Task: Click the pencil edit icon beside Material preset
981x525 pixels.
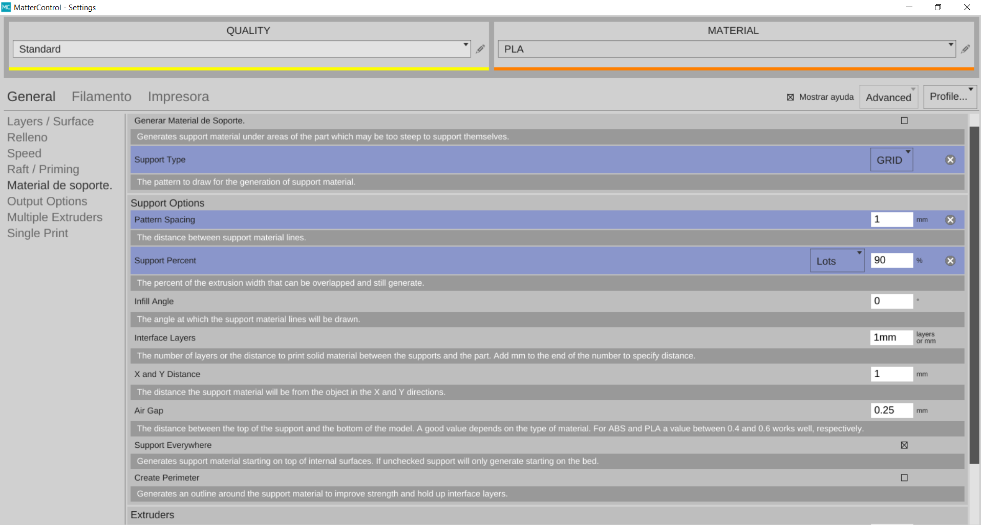Action: pos(965,49)
